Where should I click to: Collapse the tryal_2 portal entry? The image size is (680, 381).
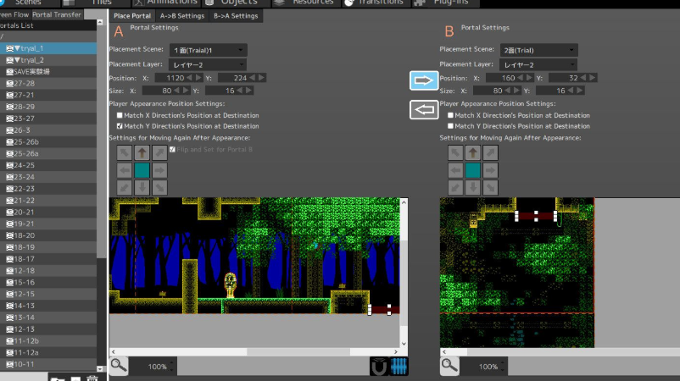(17, 60)
